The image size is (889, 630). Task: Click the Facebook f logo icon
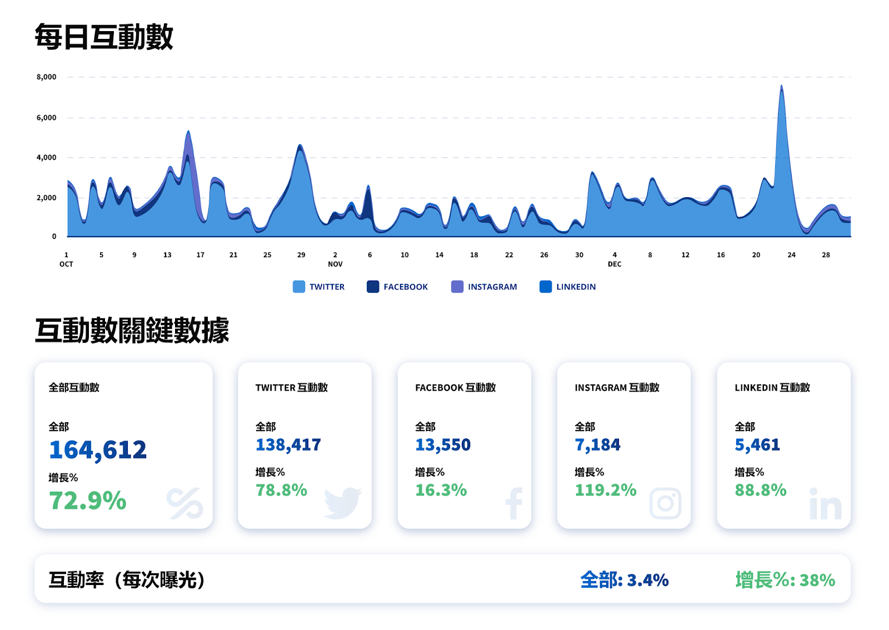point(514,503)
